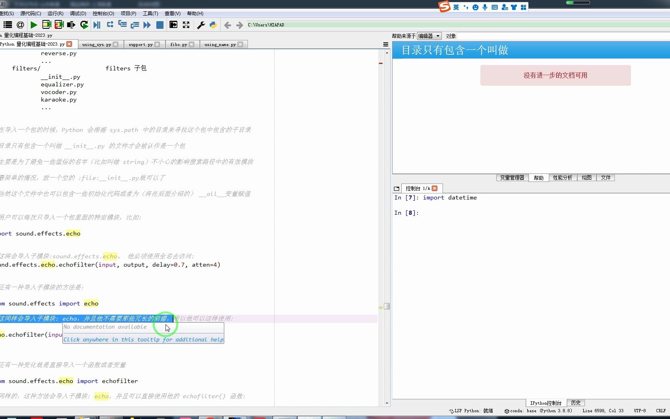Viewport: 670px width, 419px height.
Task: Click the working directory path field
Action: 458,25
